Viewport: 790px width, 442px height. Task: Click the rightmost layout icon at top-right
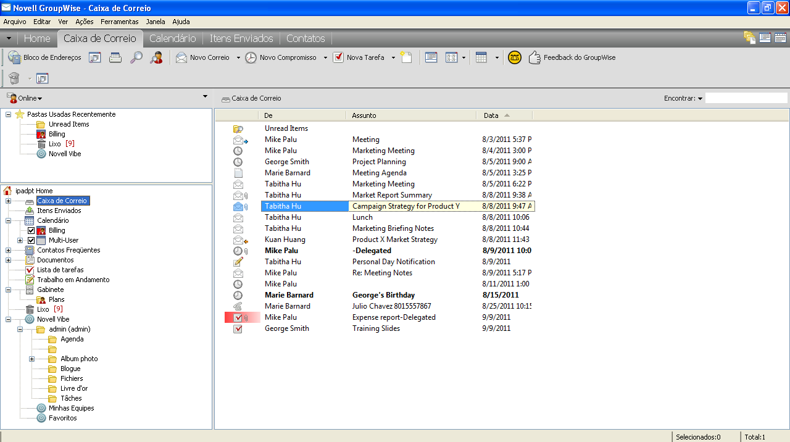click(780, 38)
